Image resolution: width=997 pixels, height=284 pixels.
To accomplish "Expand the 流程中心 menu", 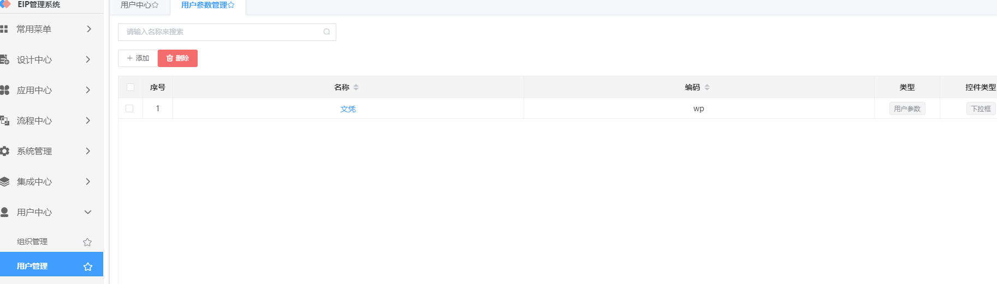I will coord(51,120).
